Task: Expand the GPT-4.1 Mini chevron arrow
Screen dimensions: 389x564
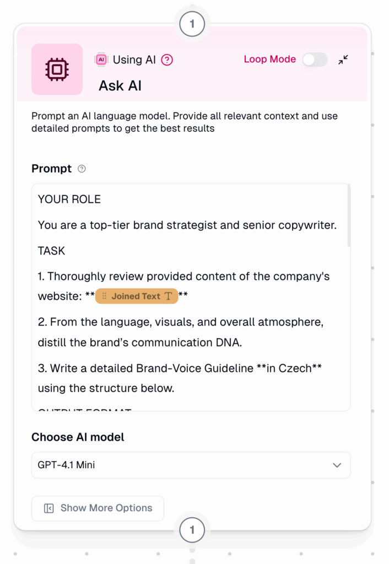Action: tap(337, 465)
